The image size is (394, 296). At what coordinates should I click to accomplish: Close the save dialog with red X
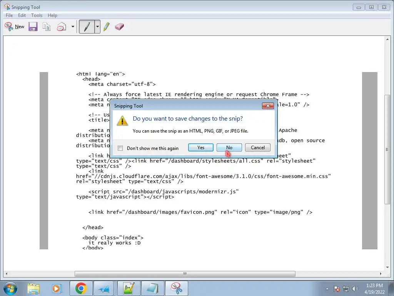pyautogui.click(x=268, y=106)
